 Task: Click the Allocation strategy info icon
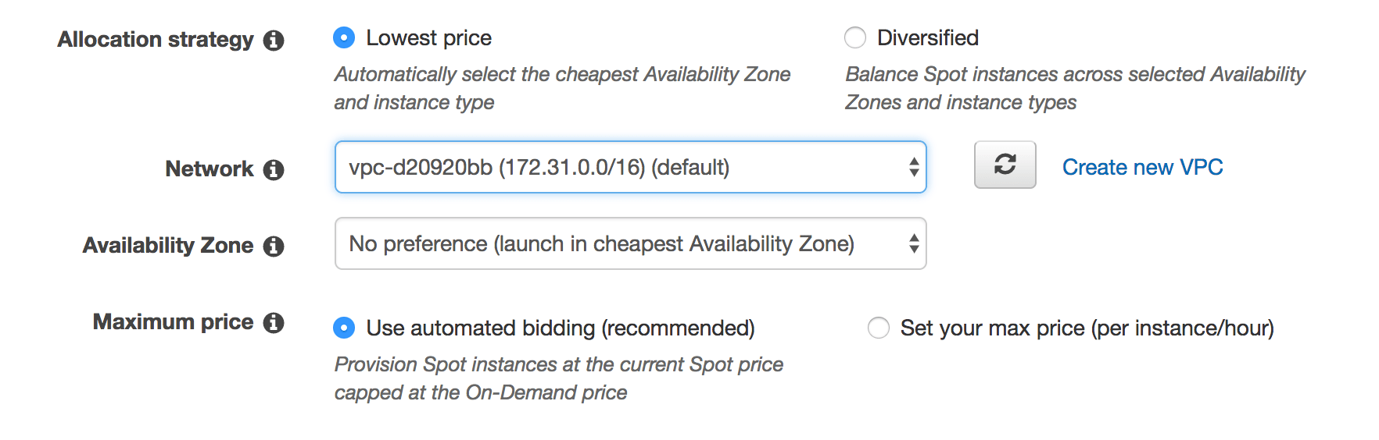coord(274,41)
